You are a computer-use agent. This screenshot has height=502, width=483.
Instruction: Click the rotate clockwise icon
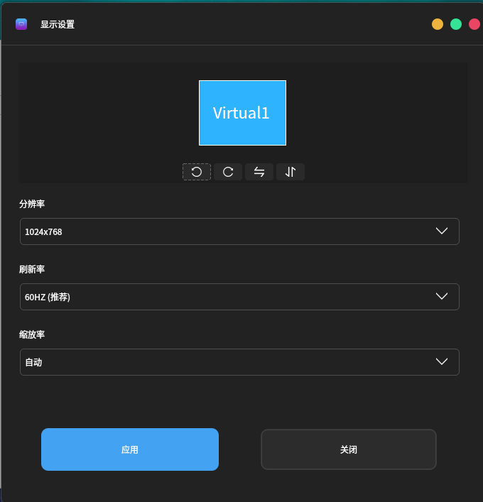(x=228, y=172)
